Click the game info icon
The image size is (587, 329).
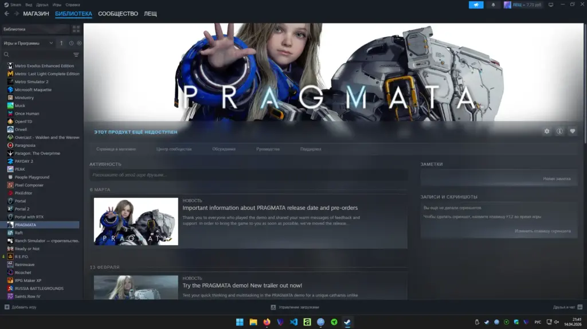(x=559, y=131)
